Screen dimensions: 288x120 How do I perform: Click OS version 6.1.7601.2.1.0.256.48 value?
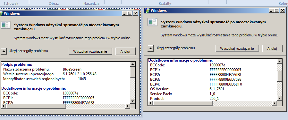point(80,74)
